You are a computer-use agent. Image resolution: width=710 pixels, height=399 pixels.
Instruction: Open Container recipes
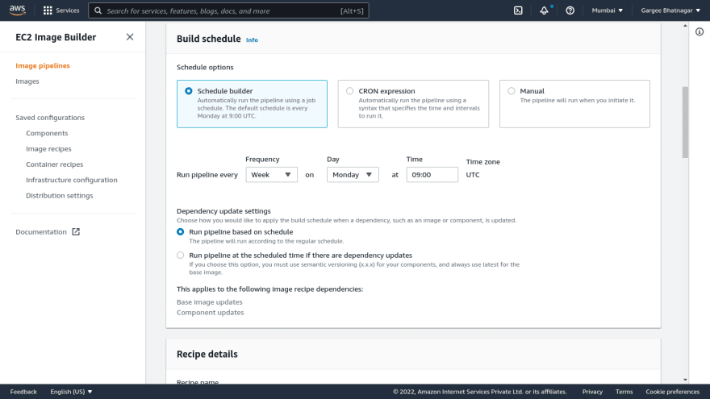pos(54,164)
